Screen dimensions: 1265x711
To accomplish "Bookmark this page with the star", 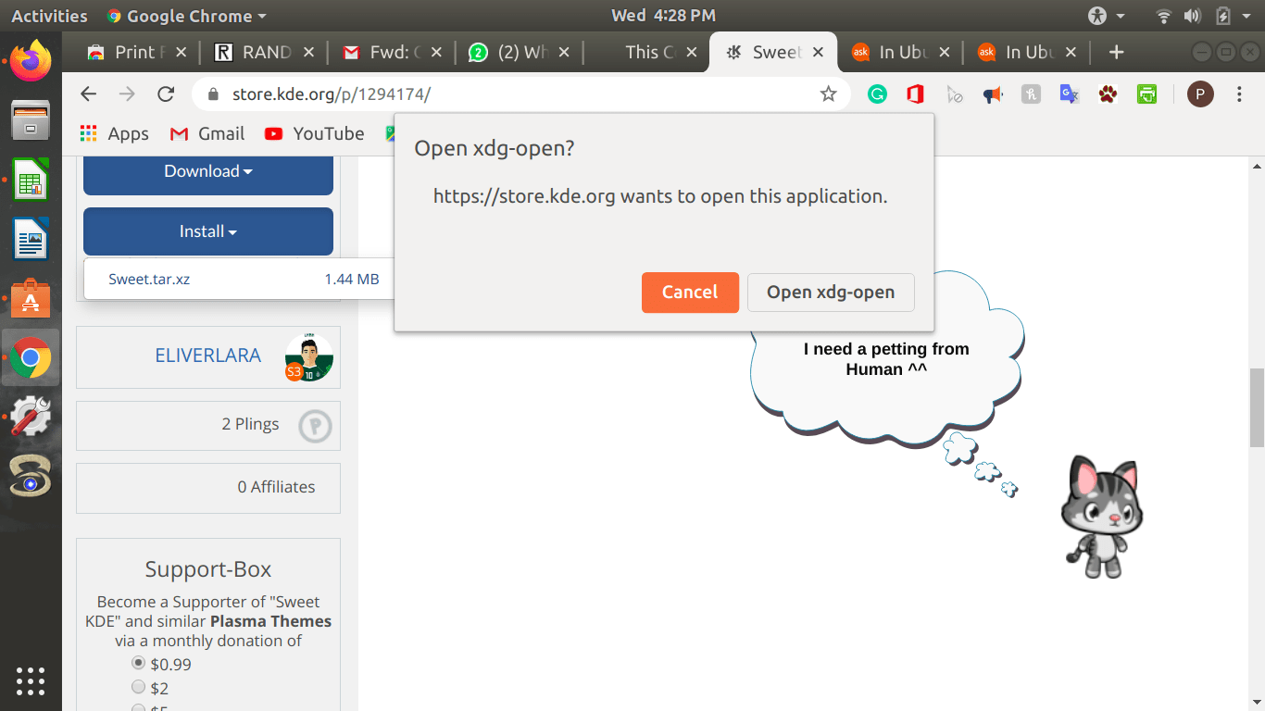I will tap(828, 94).
